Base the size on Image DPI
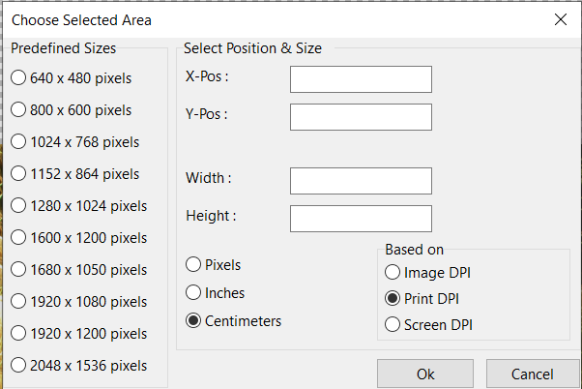582x389 pixels. point(393,272)
